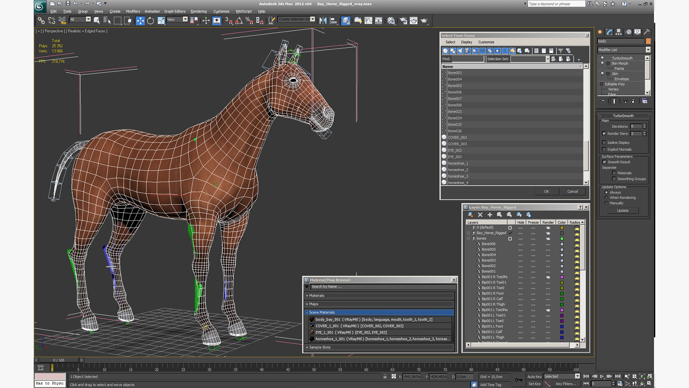Screen dimensions: 689x388
Task: Click OK in Select From Scene
Action: [547, 191]
